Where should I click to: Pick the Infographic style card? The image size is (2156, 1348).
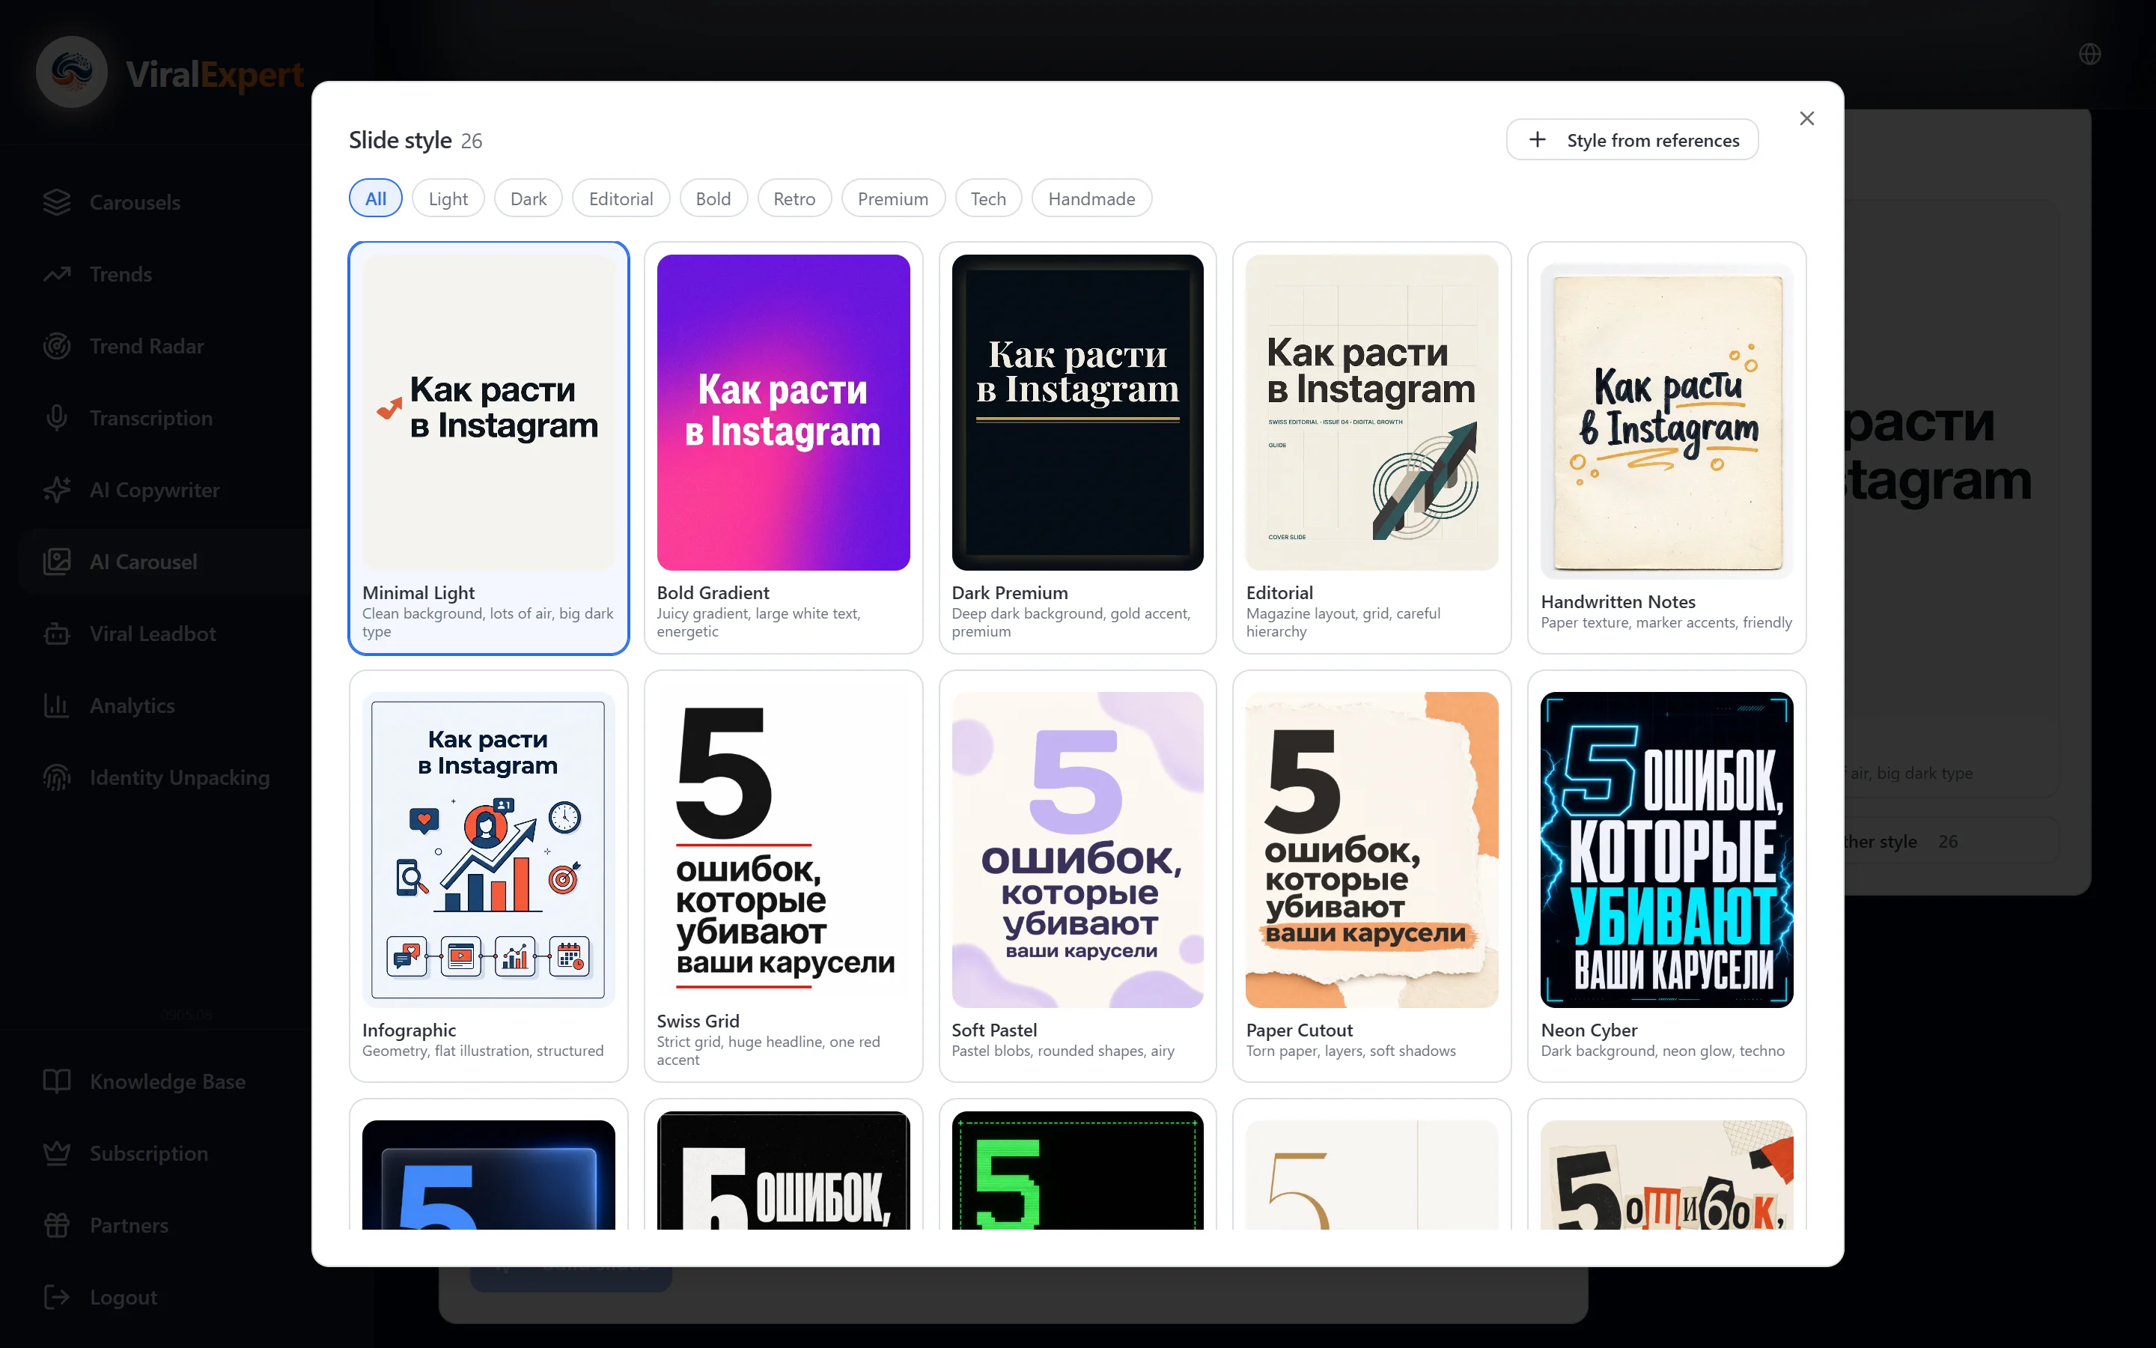tap(489, 876)
